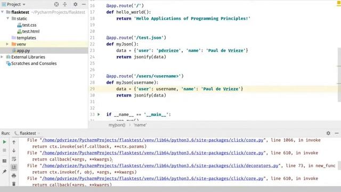Open click/core.py link in the fourth File row above 'return callback(*args'
The width and height of the screenshot is (341, 192).
(x=153, y=179)
